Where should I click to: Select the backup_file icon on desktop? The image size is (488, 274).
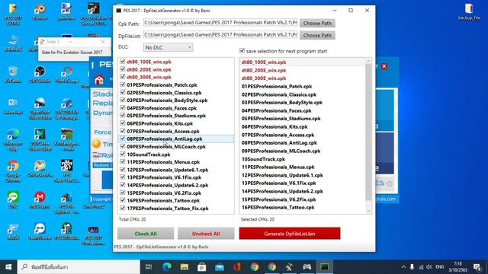469,12
